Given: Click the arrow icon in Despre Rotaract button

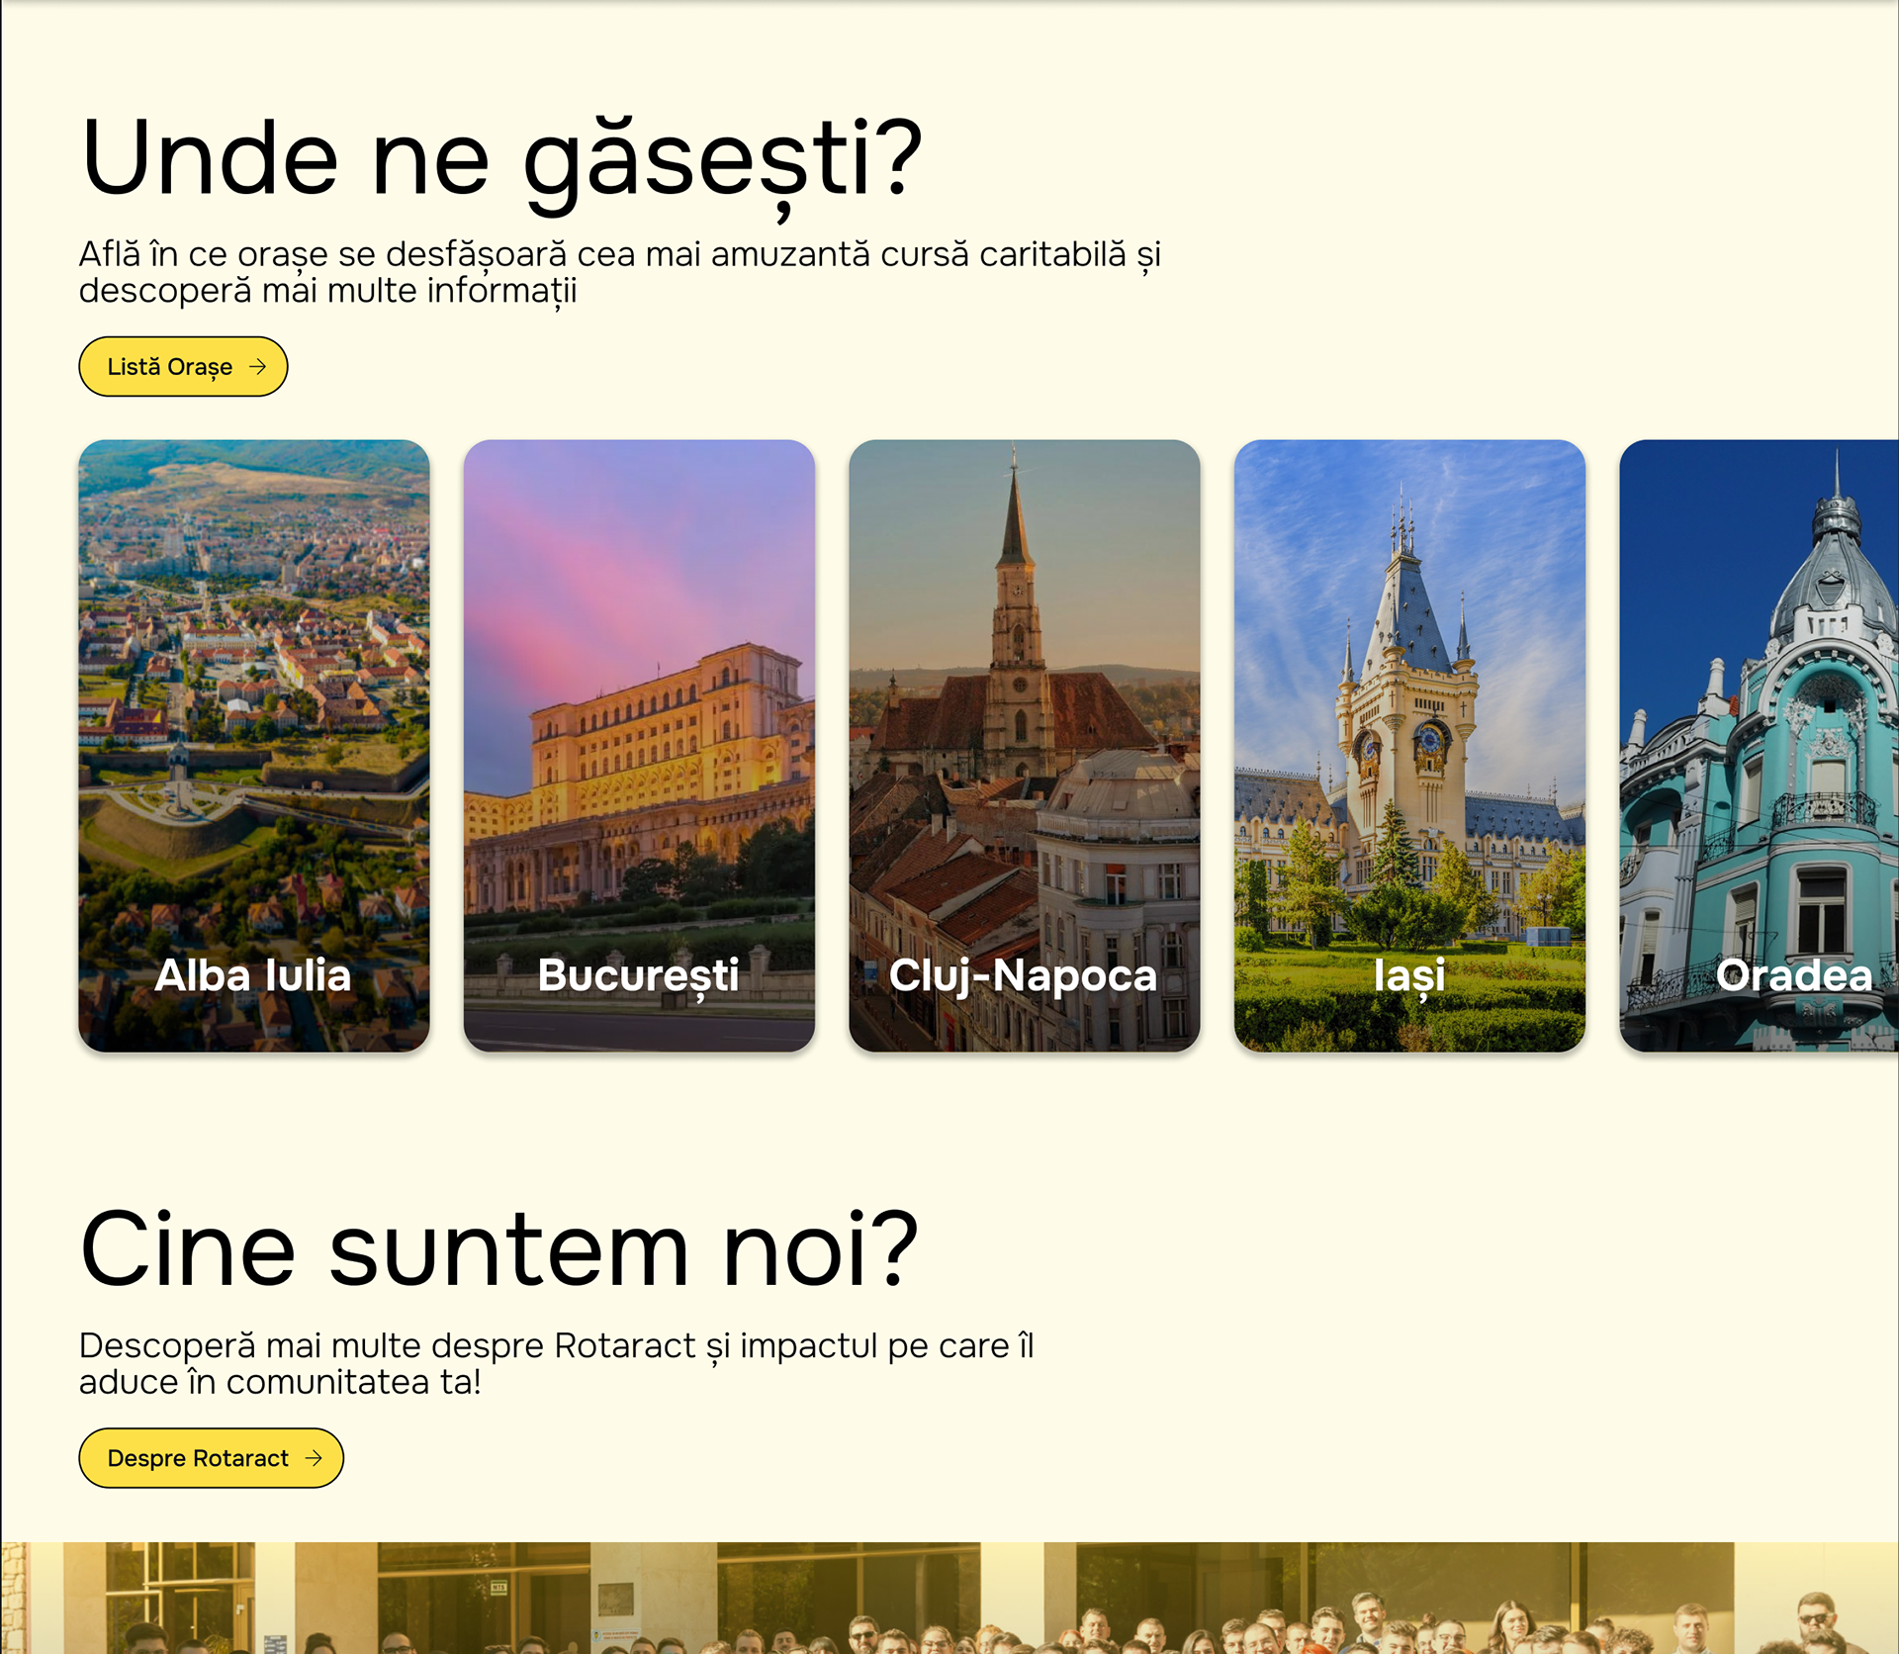Looking at the screenshot, I should (x=314, y=1458).
